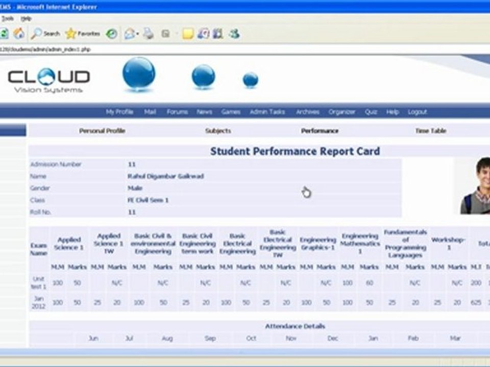Click the 625 total in Jan 2012 row
490x367 pixels.
pyautogui.click(x=476, y=302)
